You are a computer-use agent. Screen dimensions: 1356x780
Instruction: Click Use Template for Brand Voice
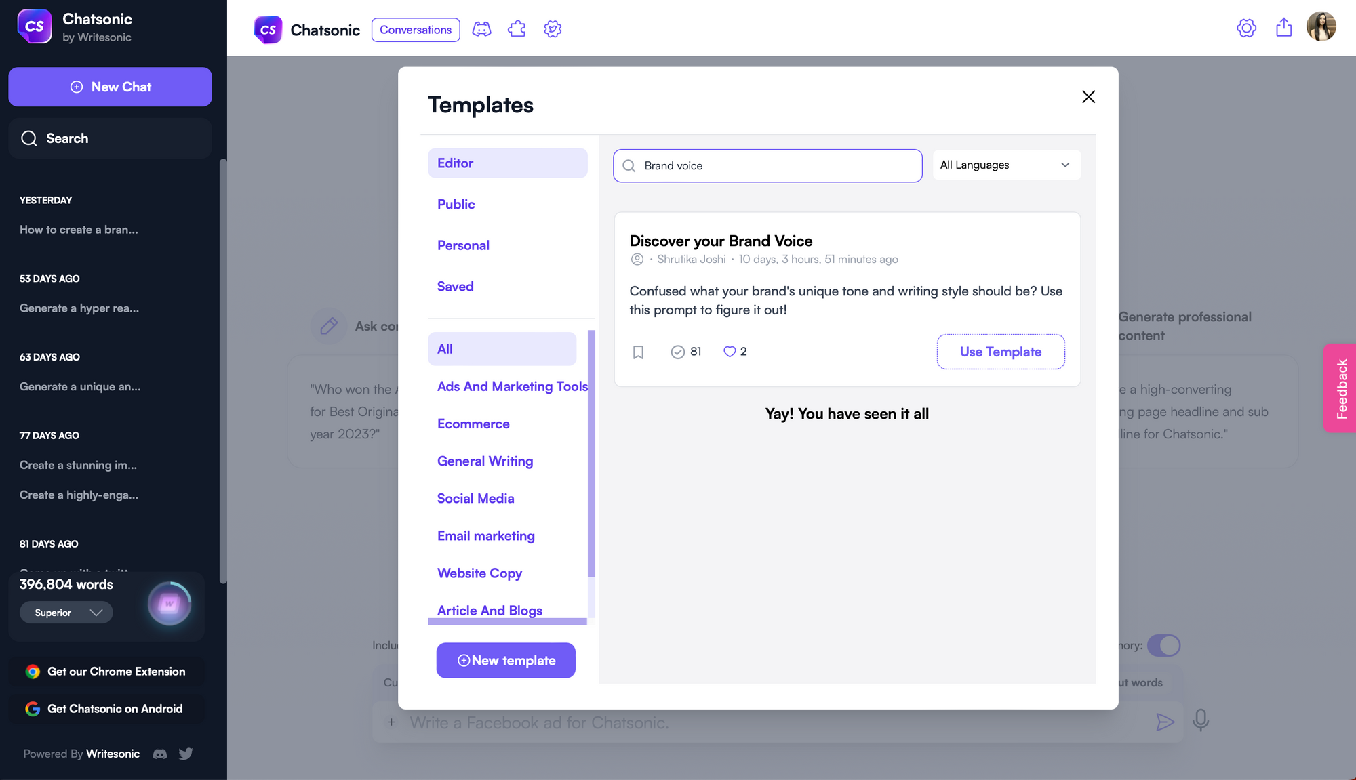tap(1000, 351)
